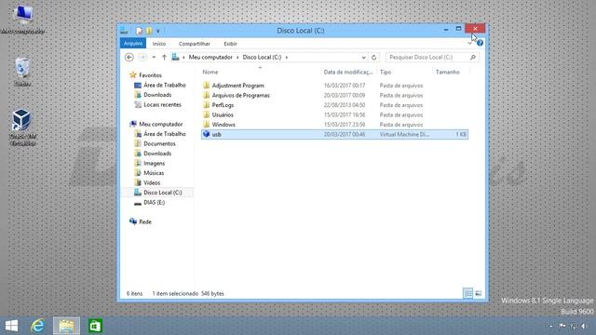Switch to the Início ribbon tab
This screenshot has height=335, width=596.
tap(159, 44)
